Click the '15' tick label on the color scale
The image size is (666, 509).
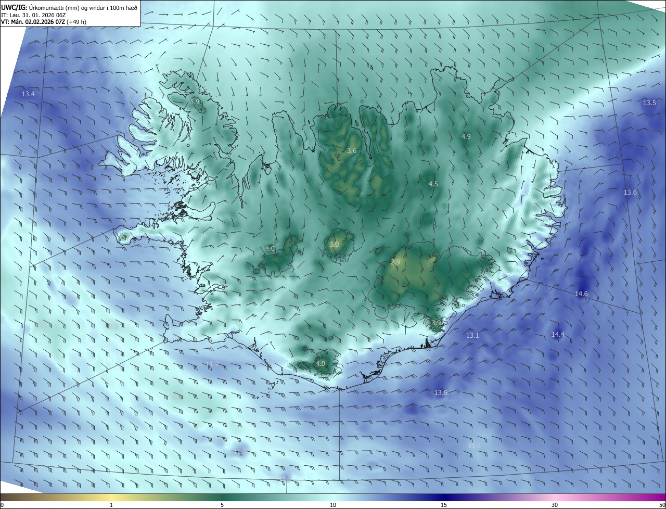pos(444,505)
